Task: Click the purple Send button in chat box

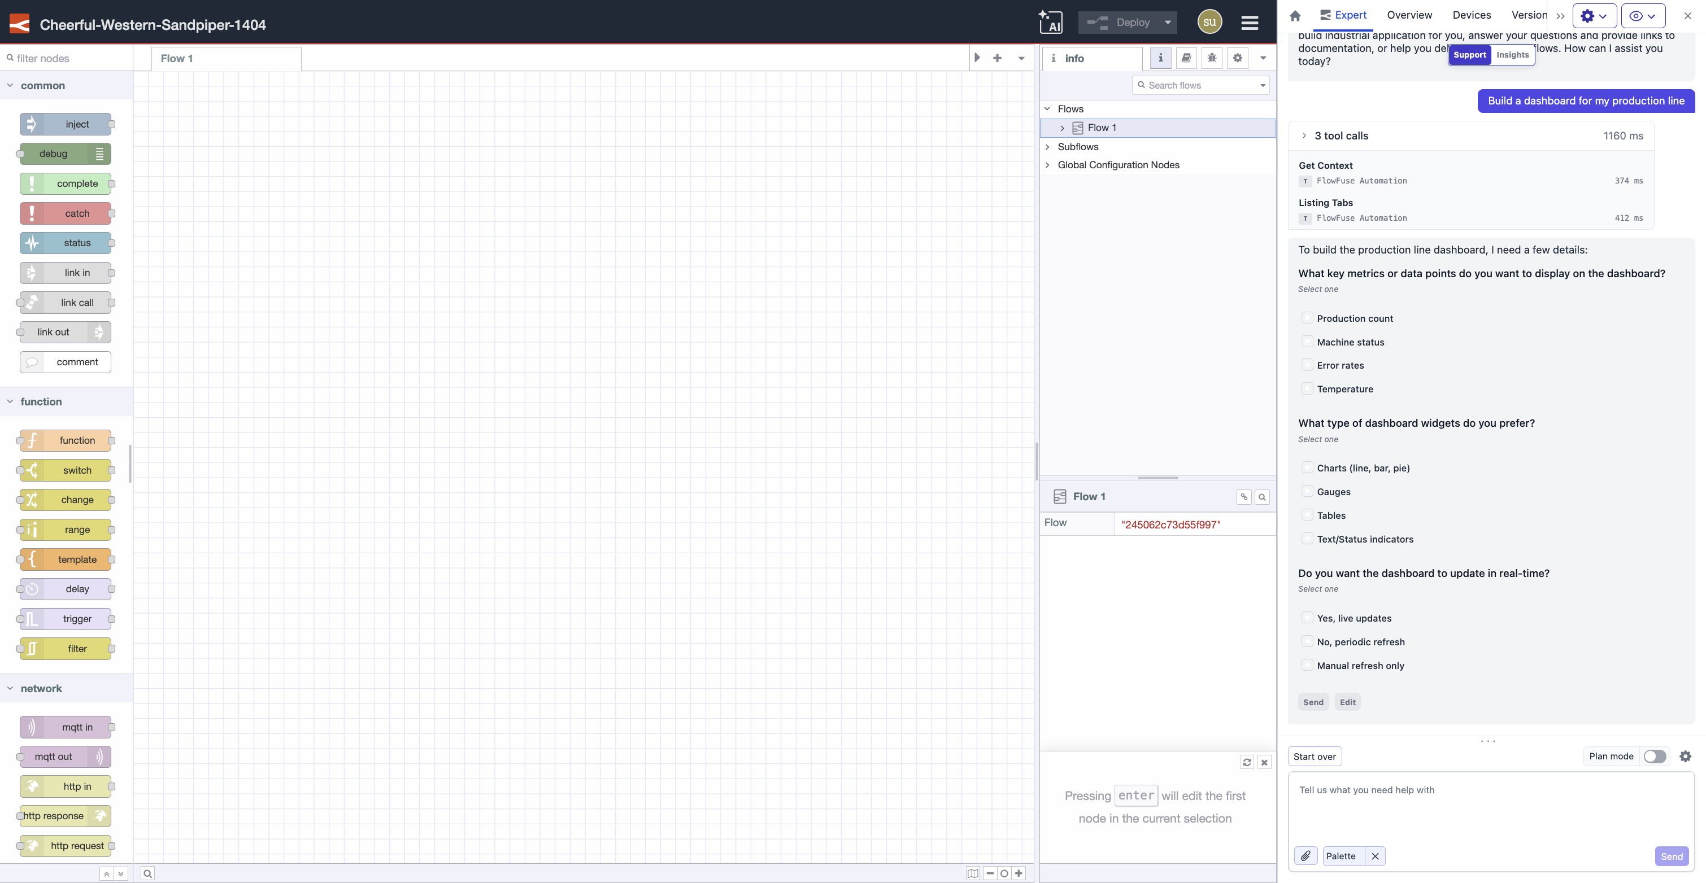Action: (x=1671, y=856)
